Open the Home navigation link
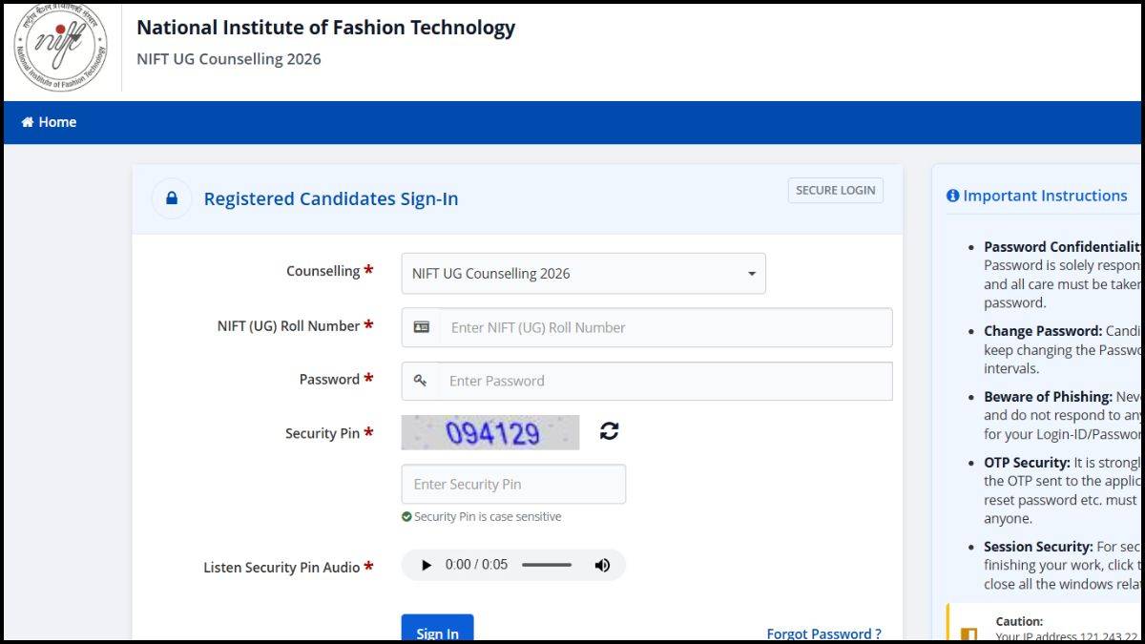Viewport: 1145px width, 644px height. click(x=49, y=122)
